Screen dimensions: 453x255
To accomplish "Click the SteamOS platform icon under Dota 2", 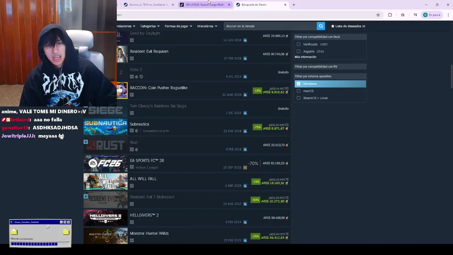I will (141, 76).
